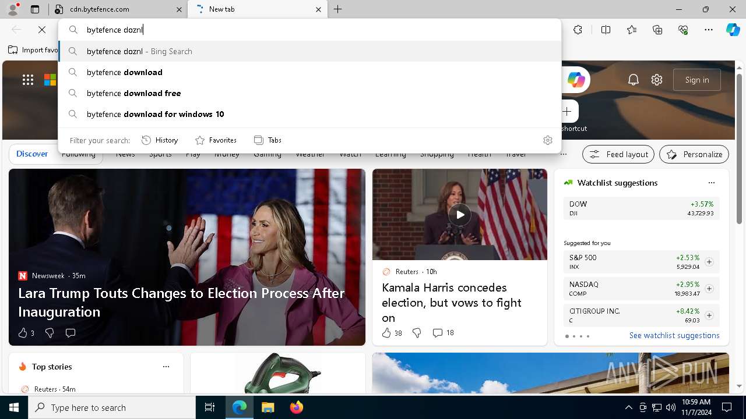Click the Sign in button
Image resolution: width=746 pixels, height=419 pixels.
tap(697, 80)
